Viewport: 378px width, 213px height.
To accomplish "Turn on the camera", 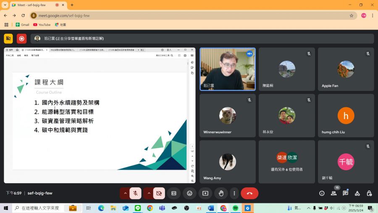I will tap(159, 193).
